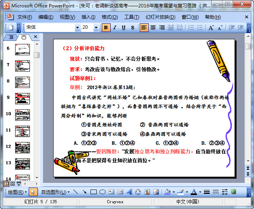Open the font size dropdown showing 20
Screen dimensions: 254x209
[96, 28]
